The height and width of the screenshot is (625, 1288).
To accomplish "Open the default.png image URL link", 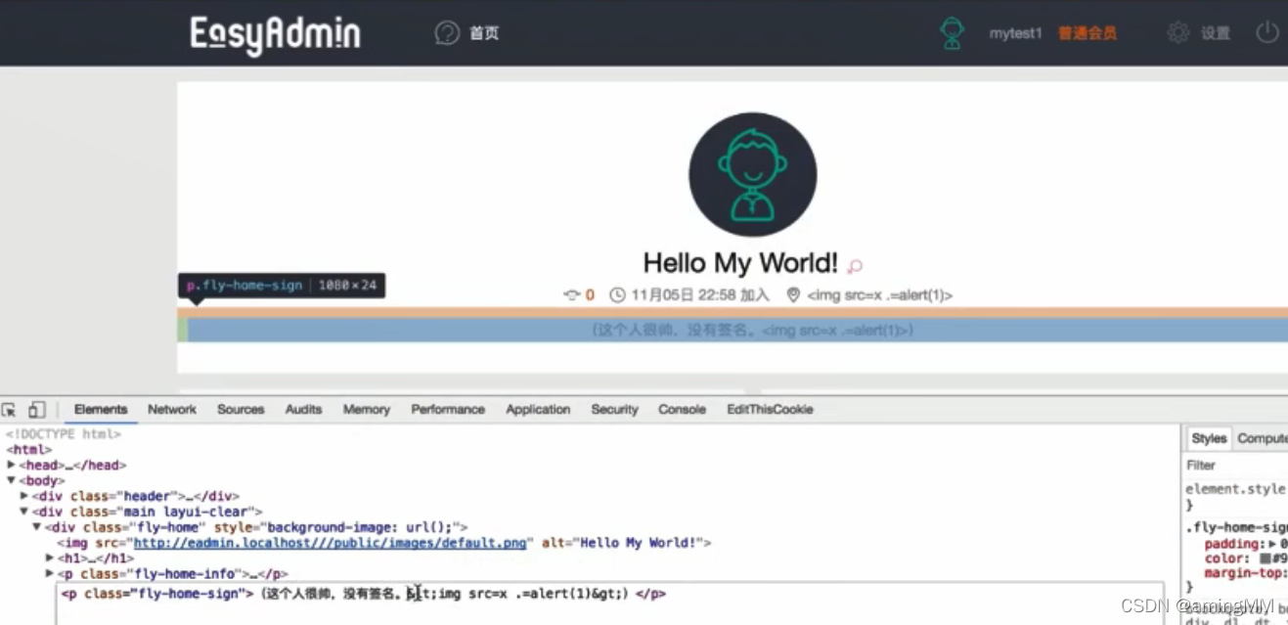I will click(x=331, y=543).
